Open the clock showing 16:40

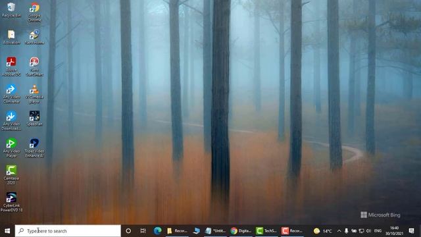pyautogui.click(x=394, y=231)
